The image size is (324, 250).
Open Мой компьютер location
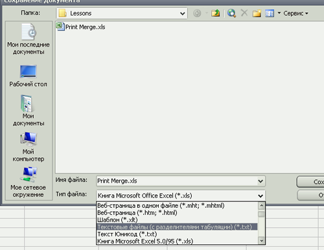[29, 147]
